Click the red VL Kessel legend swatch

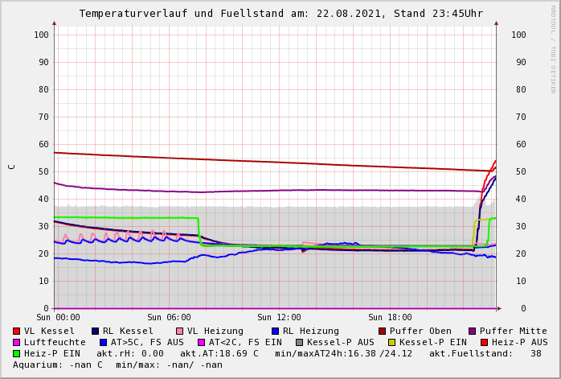tap(17, 331)
